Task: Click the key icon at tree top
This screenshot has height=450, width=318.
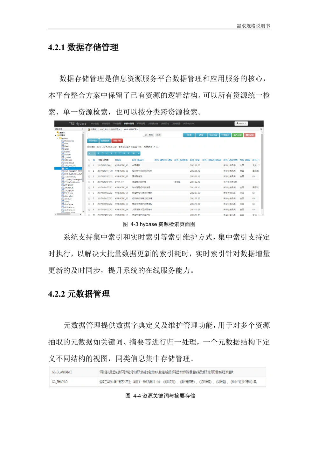Action: [58, 132]
